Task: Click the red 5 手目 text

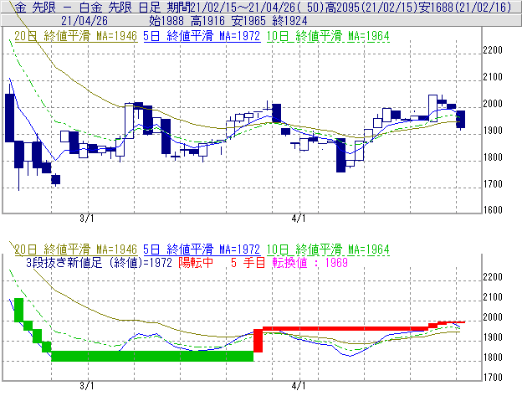Action: 248,263
